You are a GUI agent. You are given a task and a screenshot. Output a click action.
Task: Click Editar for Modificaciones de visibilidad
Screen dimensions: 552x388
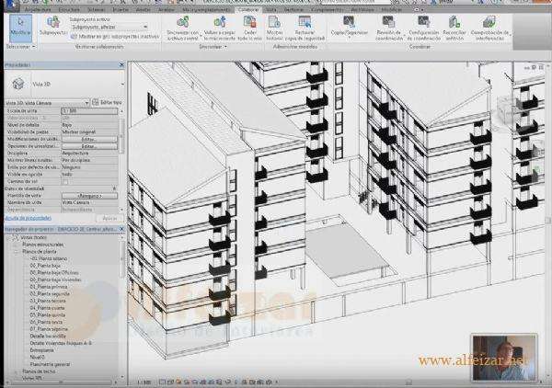[90, 139]
